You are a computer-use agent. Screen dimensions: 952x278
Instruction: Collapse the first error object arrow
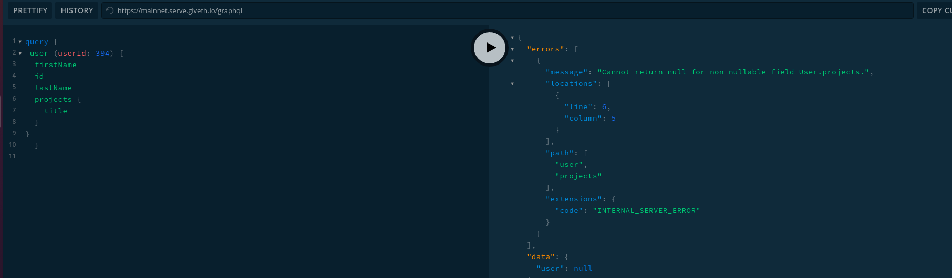point(512,61)
